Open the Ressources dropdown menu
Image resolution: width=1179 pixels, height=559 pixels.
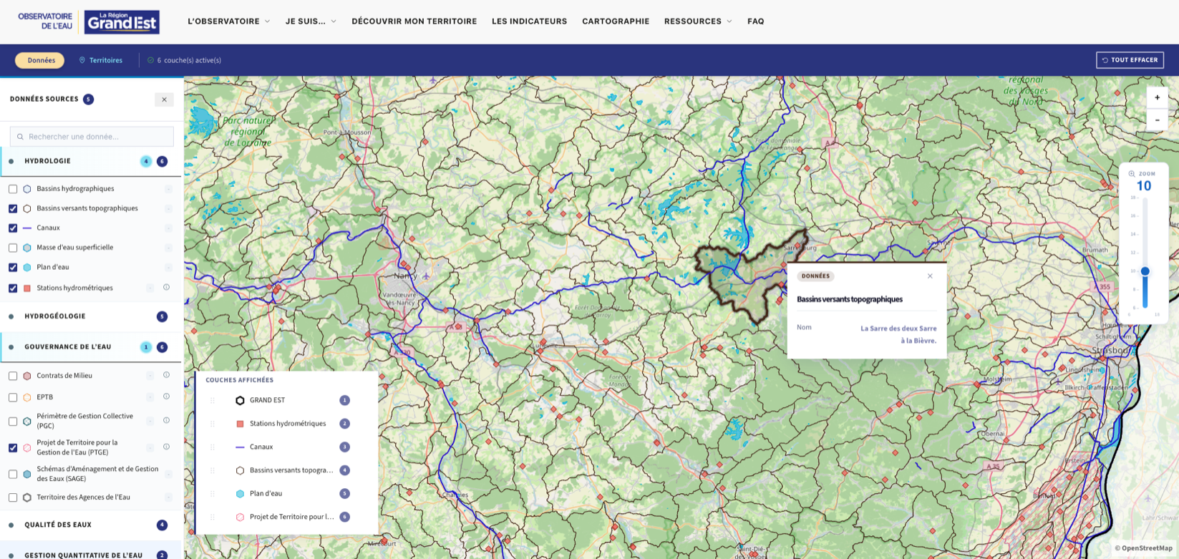coord(698,21)
